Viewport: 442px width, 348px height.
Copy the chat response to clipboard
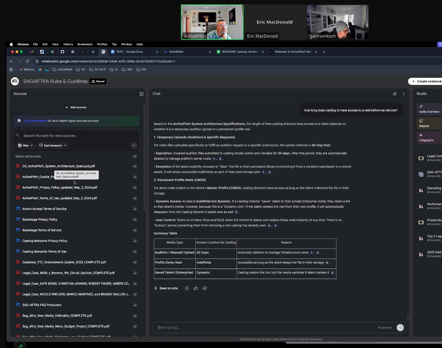tap(187, 288)
